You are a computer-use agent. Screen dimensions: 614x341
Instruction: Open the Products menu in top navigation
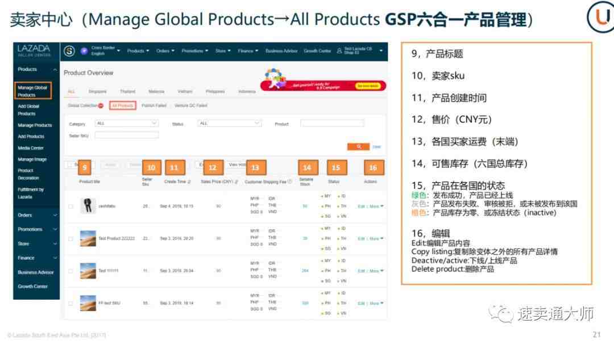tap(138, 50)
